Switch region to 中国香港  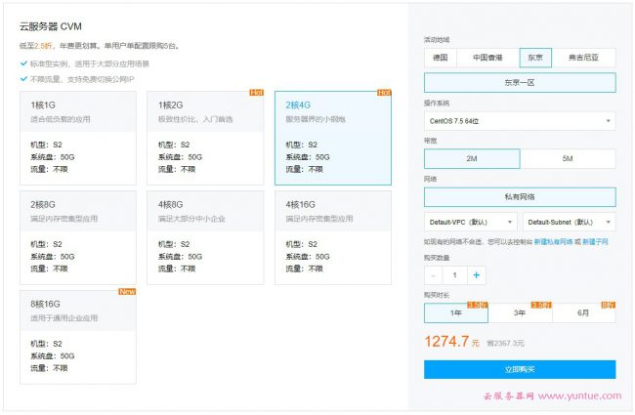[x=487, y=58]
